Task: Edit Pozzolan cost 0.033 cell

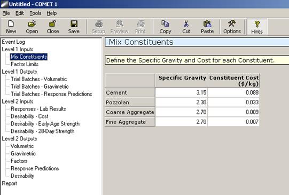Action: coord(233,102)
